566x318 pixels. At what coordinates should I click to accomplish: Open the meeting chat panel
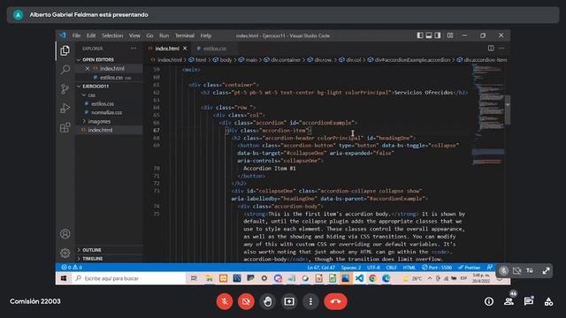(x=529, y=301)
